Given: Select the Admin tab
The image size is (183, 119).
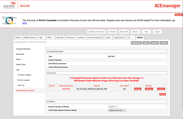Looking at the screenshot, I should point(140,38).
